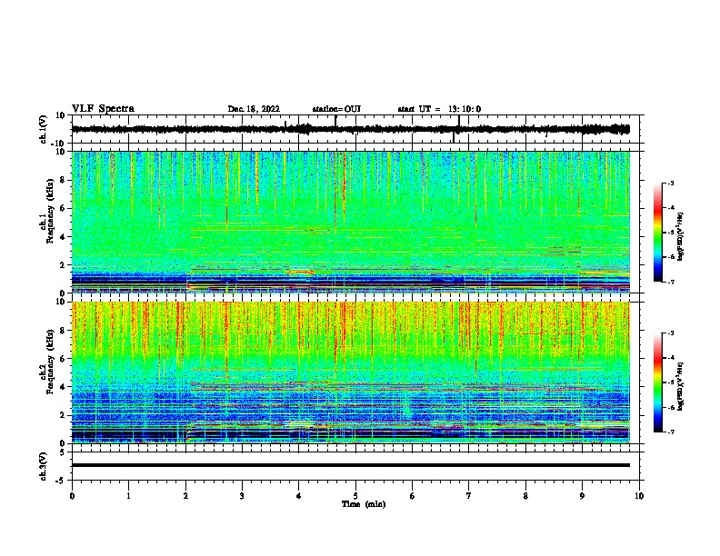Click the "6" kHz tick of ch.2 spectrogram
The height and width of the screenshot is (556, 720).
coord(63,359)
